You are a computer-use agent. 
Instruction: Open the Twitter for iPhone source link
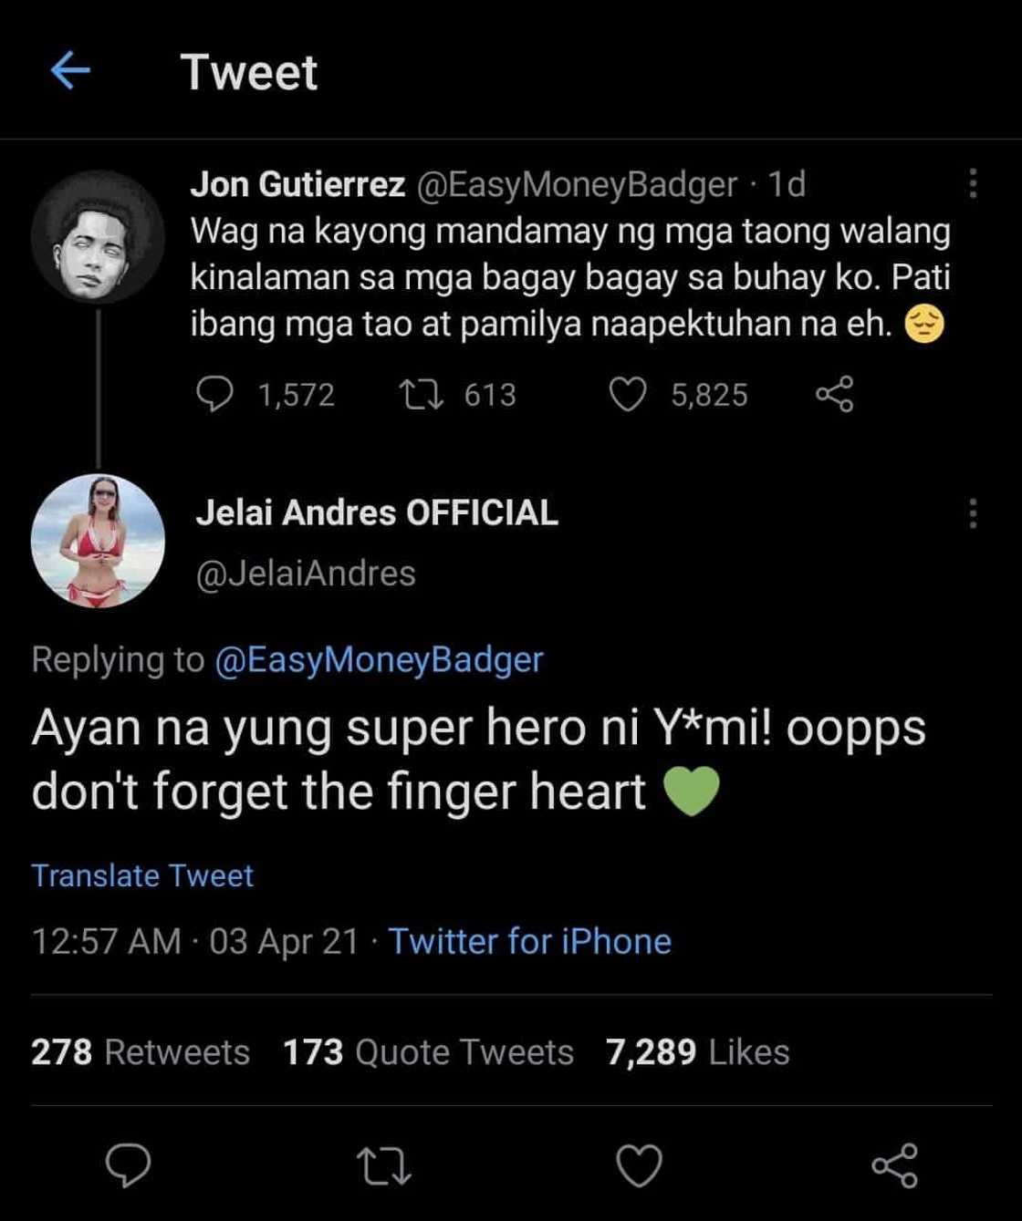click(x=530, y=941)
